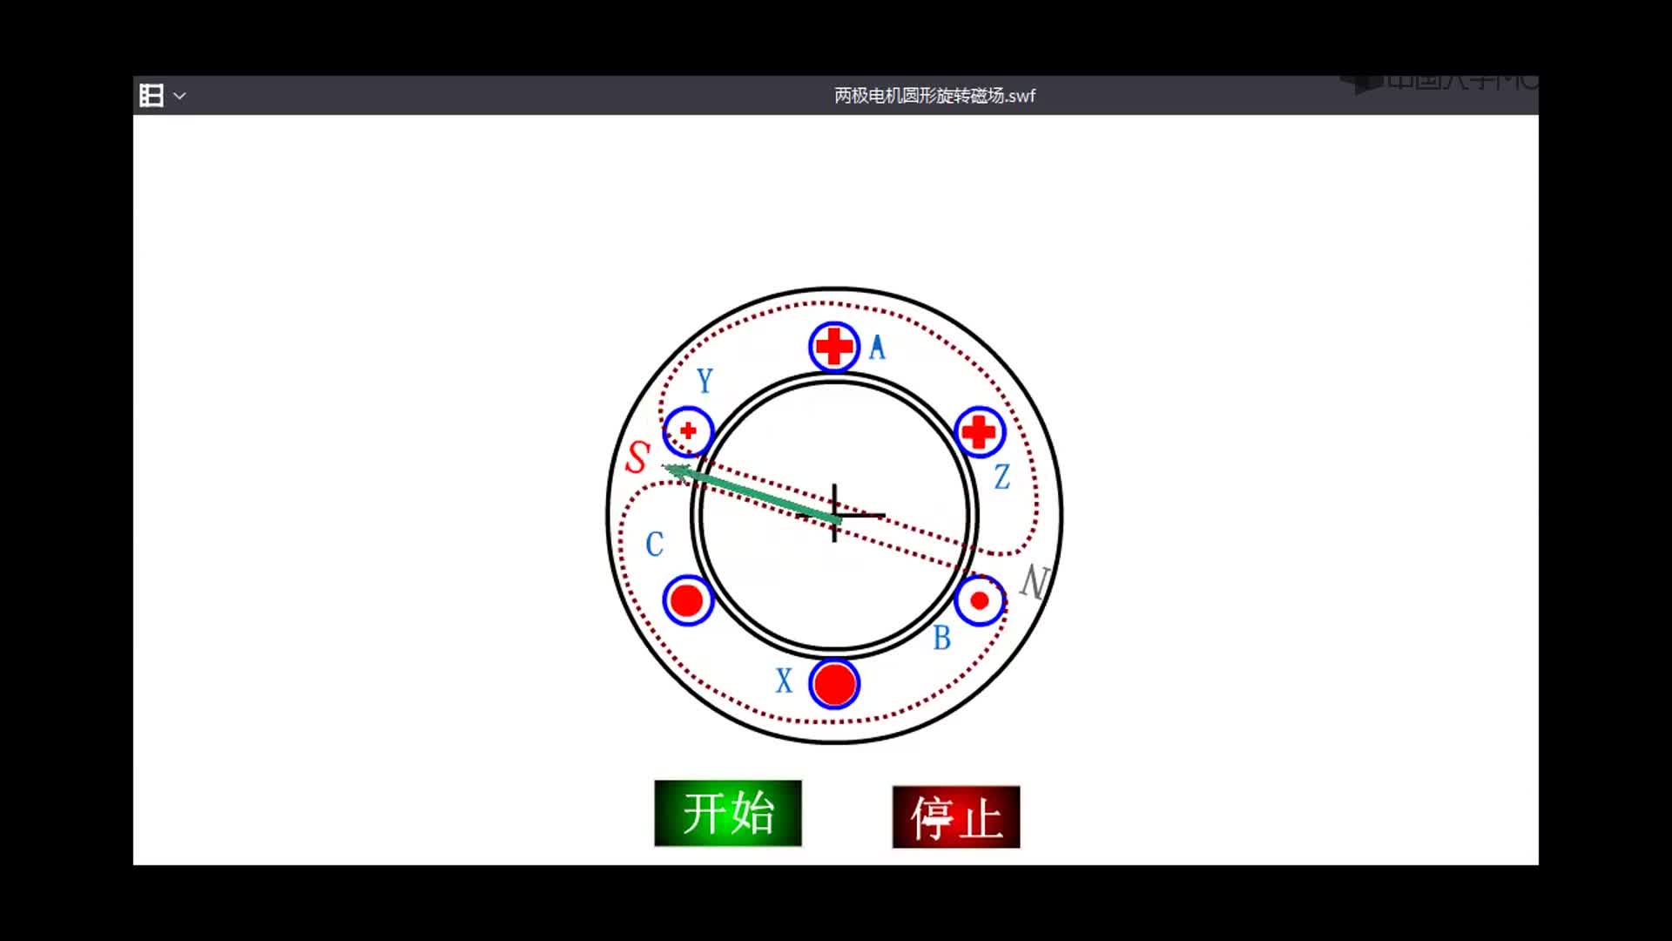Click the winding Z conductor with red cross
The width and height of the screenshot is (1672, 941).
(980, 431)
